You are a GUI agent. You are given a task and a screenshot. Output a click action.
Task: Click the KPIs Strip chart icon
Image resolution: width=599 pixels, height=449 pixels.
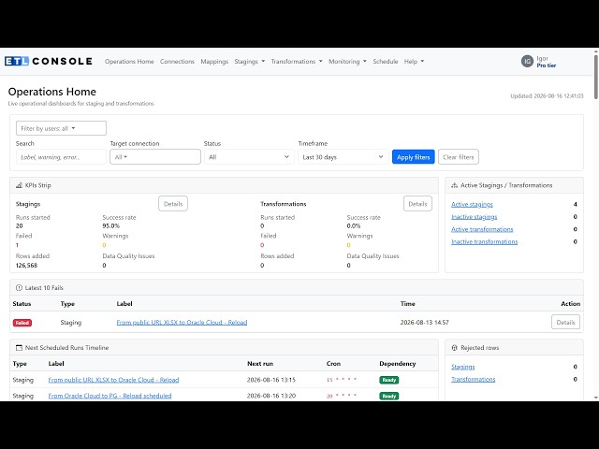(19, 185)
